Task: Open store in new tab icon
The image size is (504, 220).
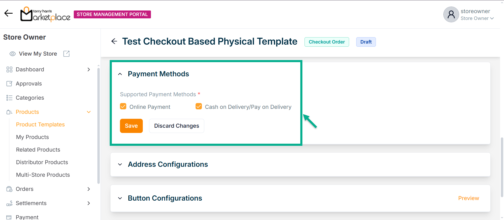Action: (66, 54)
